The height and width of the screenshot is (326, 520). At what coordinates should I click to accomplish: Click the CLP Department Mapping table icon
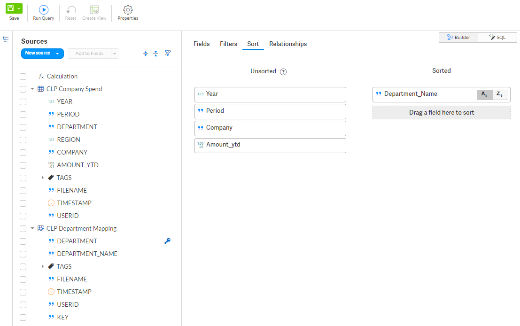41,228
